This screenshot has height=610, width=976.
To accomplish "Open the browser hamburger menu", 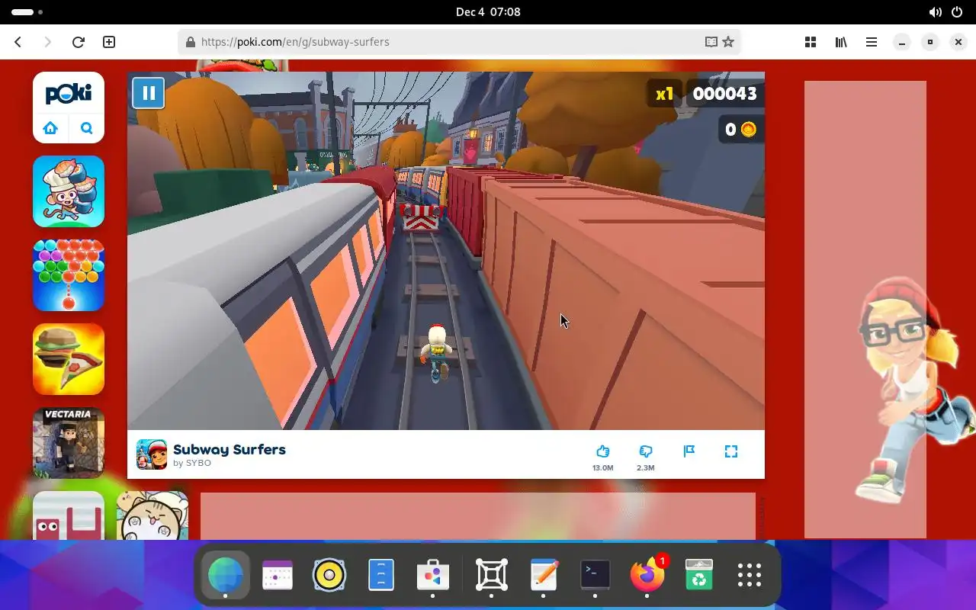I will [x=872, y=42].
